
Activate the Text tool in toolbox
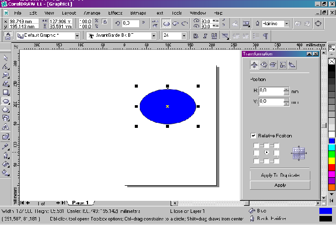coord(6,127)
